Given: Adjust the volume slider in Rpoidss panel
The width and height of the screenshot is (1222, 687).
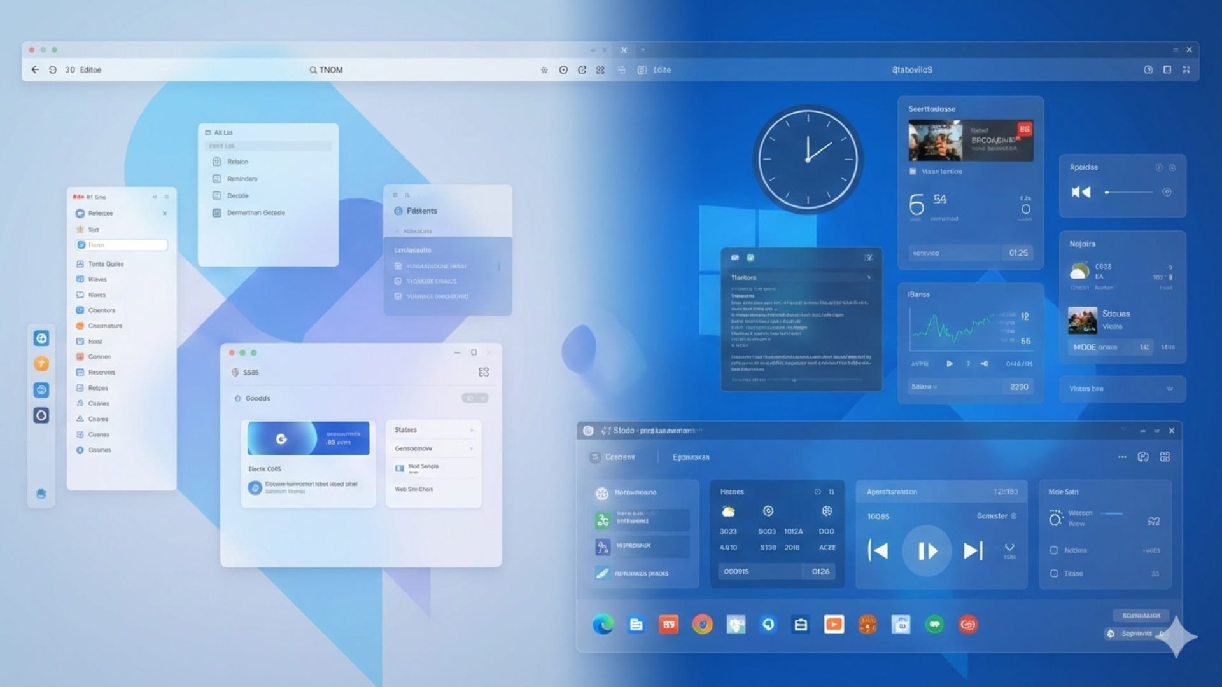Looking at the screenshot, I should pyautogui.click(x=1129, y=192).
